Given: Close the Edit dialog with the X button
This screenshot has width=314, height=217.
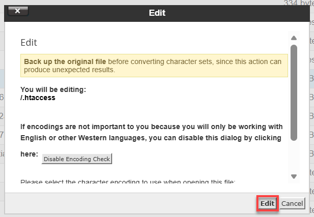Looking at the screenshot, I should click(x=18, y=11).
